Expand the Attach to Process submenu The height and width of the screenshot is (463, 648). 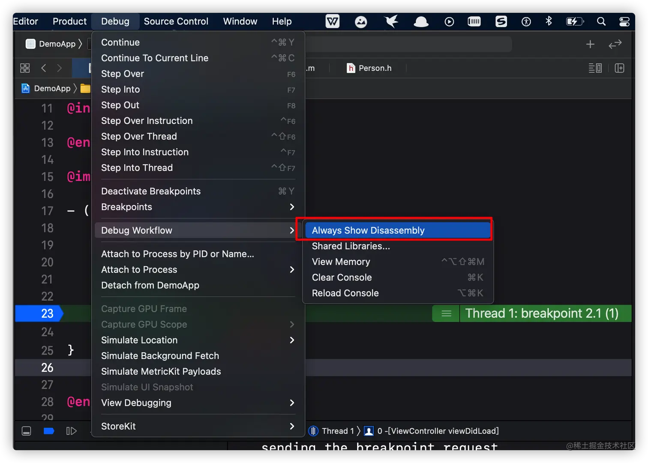pyautogui.click(x=198, y=270)
